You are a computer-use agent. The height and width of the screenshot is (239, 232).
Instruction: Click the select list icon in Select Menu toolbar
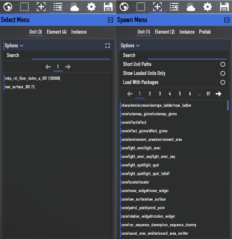coord(58,7)
